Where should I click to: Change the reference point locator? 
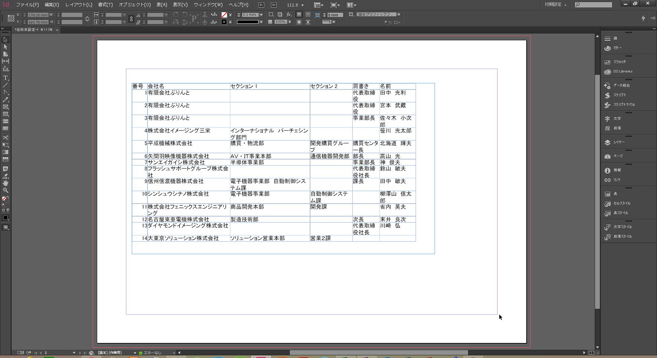(x=11, y=18)
